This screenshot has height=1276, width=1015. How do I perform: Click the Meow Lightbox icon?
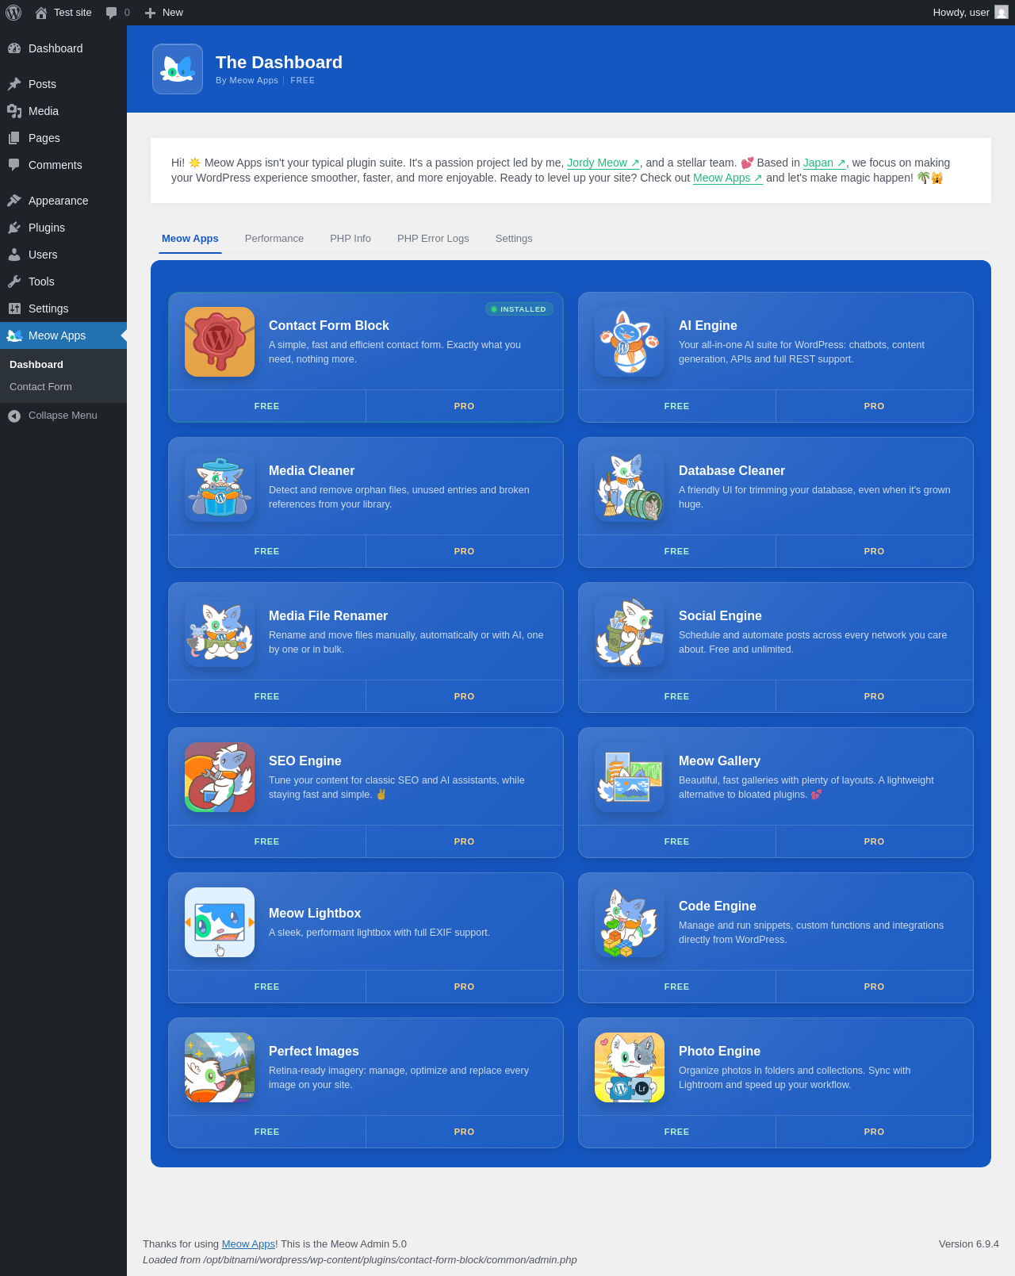[220, 922]
